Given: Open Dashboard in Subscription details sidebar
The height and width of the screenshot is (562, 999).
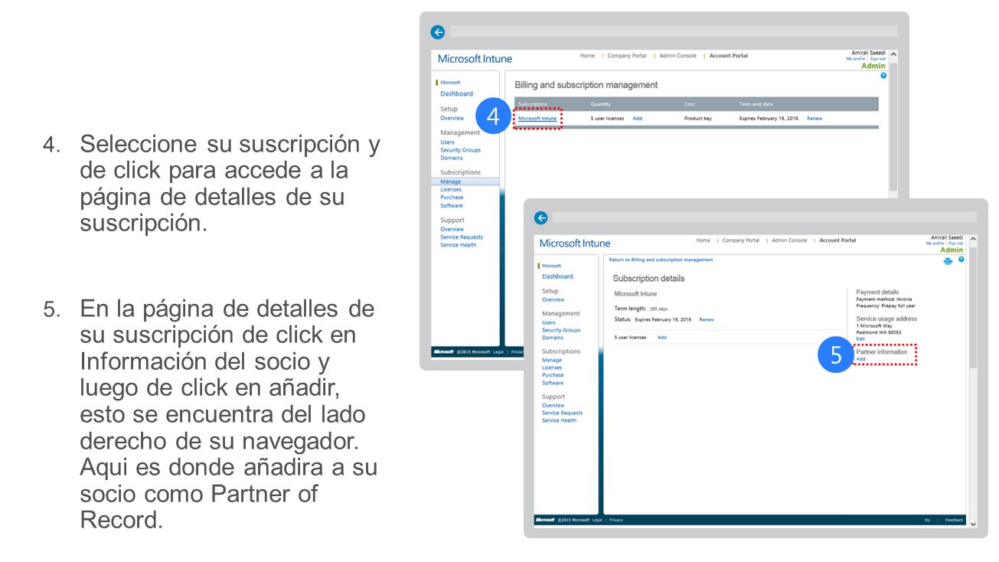Looking at the screenshot, I should pos(557,276).
